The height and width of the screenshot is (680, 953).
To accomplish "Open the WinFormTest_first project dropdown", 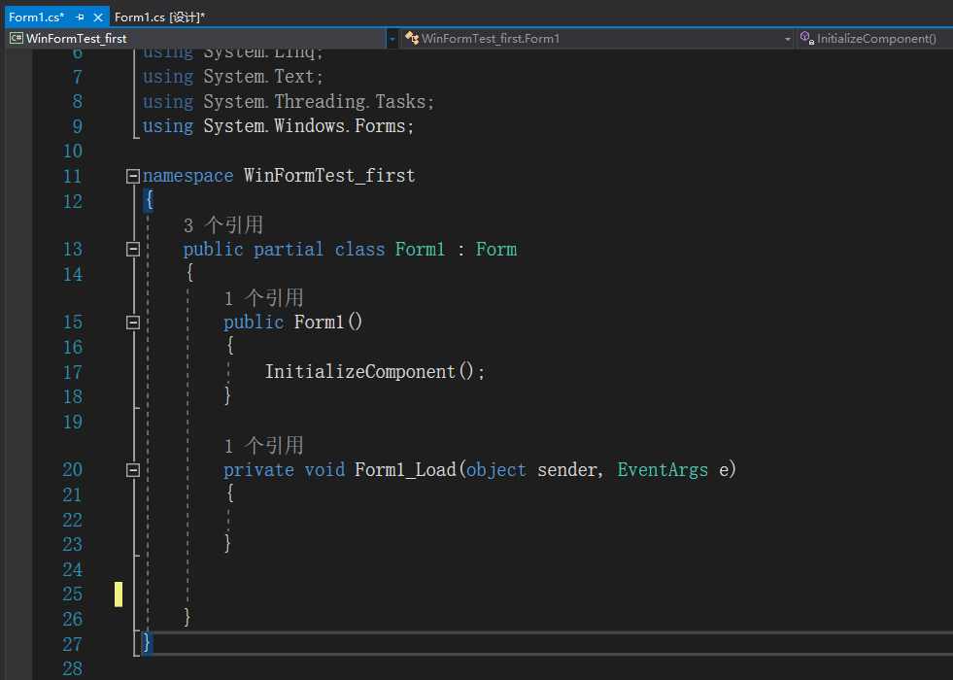I will [393, 38].
